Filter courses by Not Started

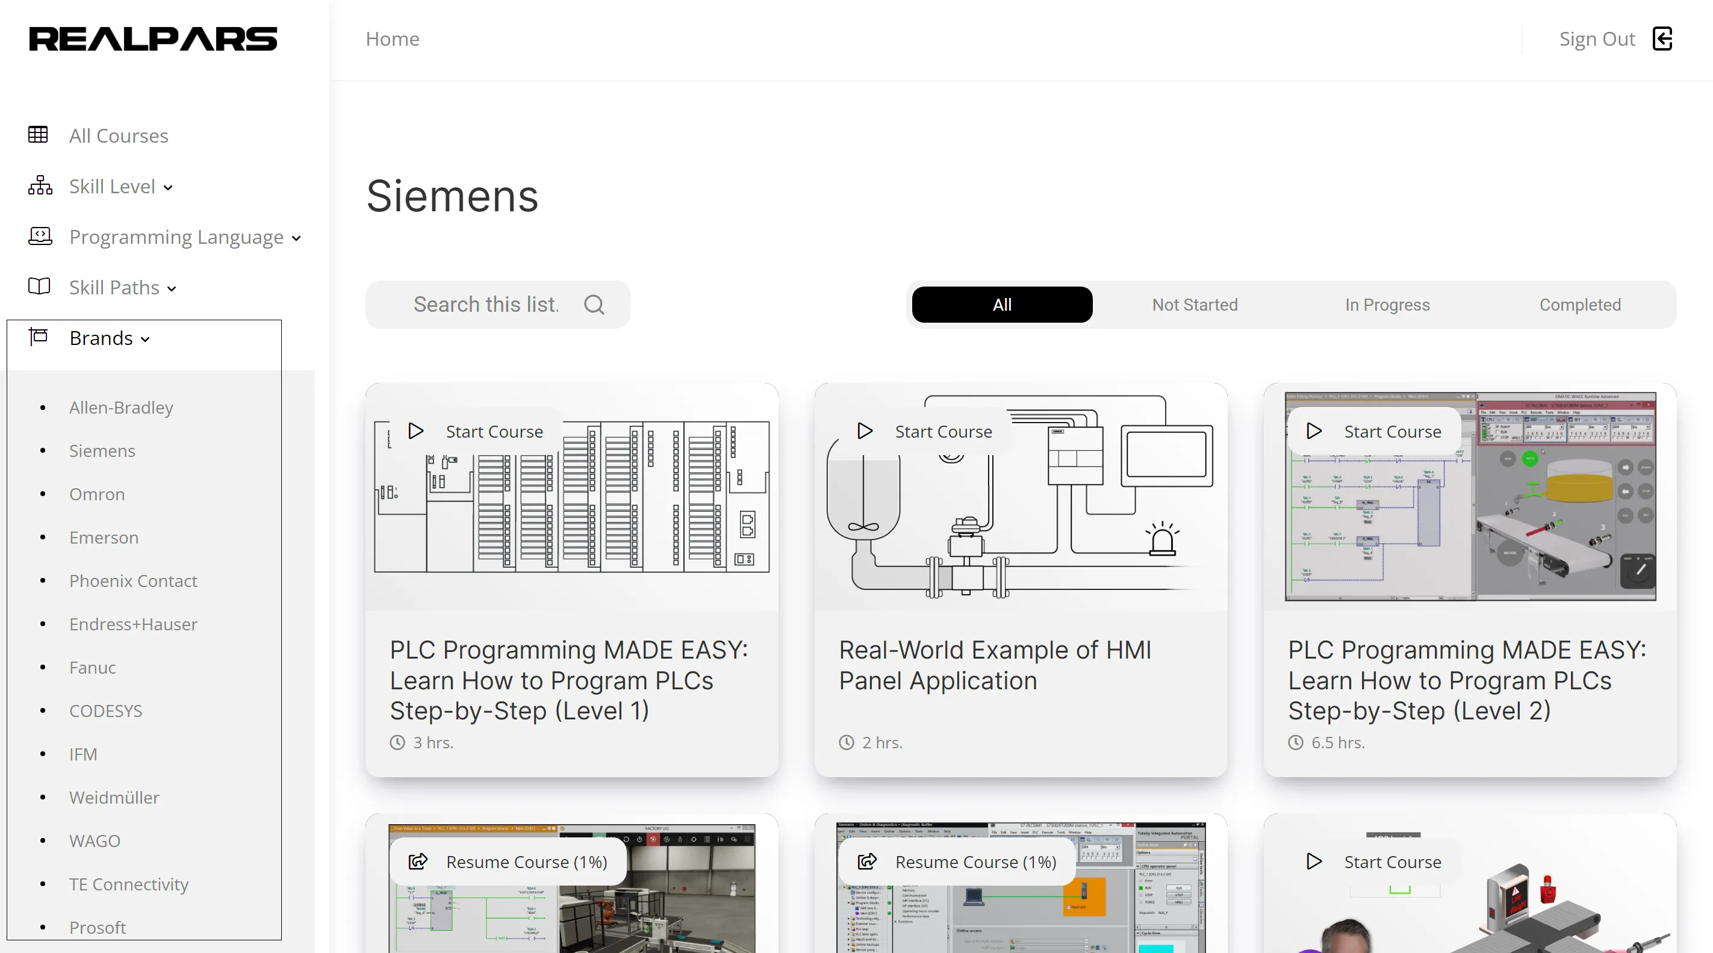click(1195, 305)
